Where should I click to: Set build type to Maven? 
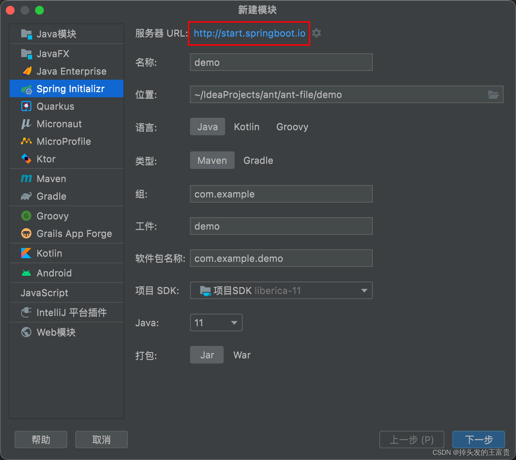click(212, 161)
